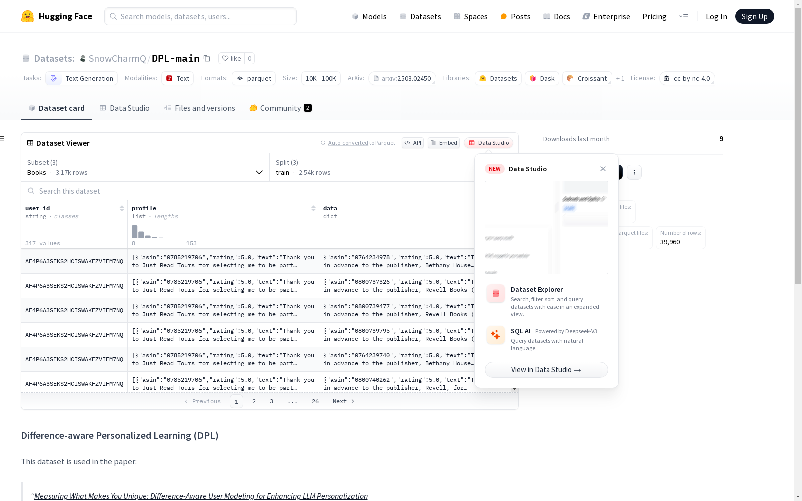Click the like count 0
The height and width of the screenshot is (501, 802).
[x=250, y=58]
